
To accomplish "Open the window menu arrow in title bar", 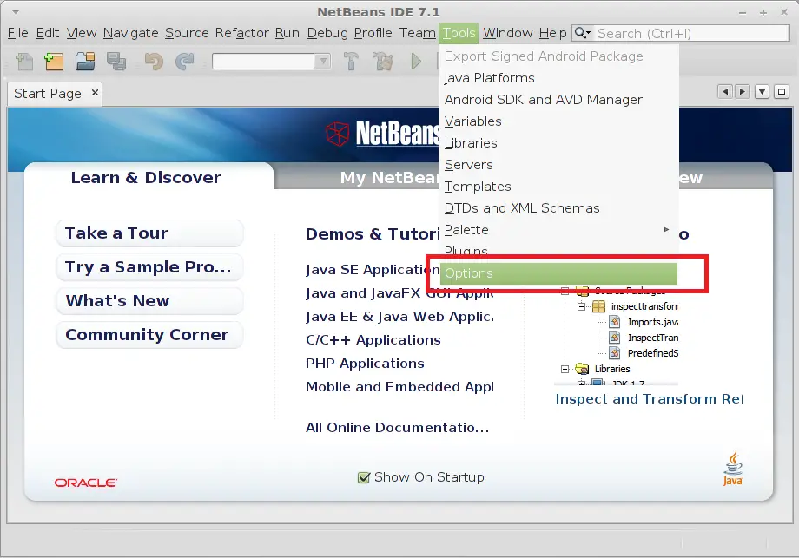I will point(16,11).
